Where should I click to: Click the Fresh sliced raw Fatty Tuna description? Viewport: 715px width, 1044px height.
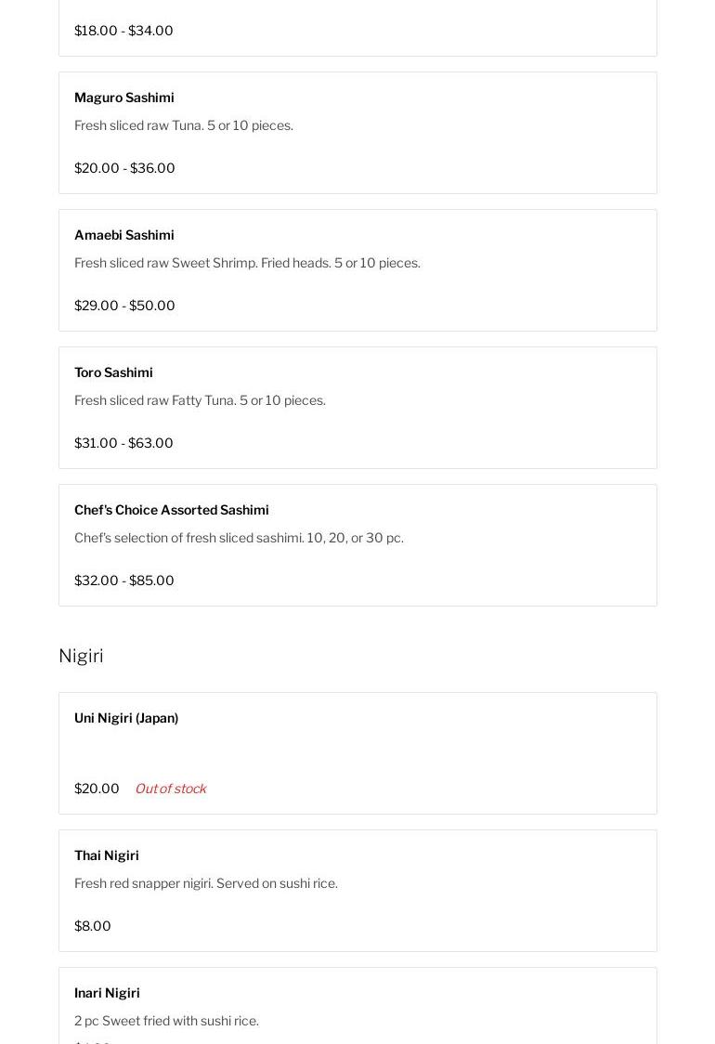[x=200, y=400]
